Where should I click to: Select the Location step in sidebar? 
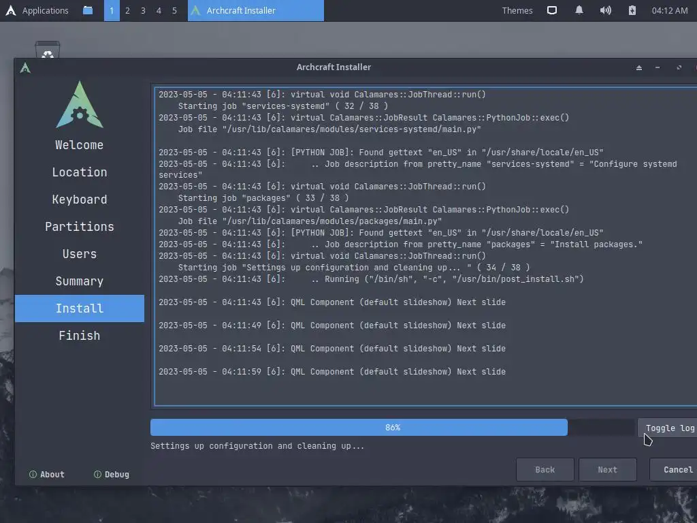pyautogui.click(x=80, y=172)
